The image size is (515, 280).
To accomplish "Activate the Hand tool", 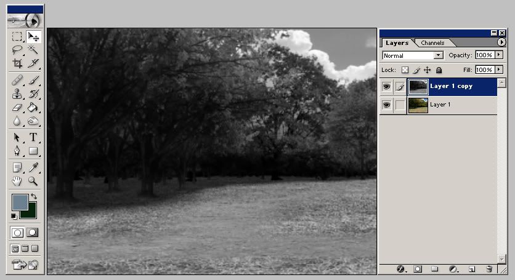I will pos(17,182).
